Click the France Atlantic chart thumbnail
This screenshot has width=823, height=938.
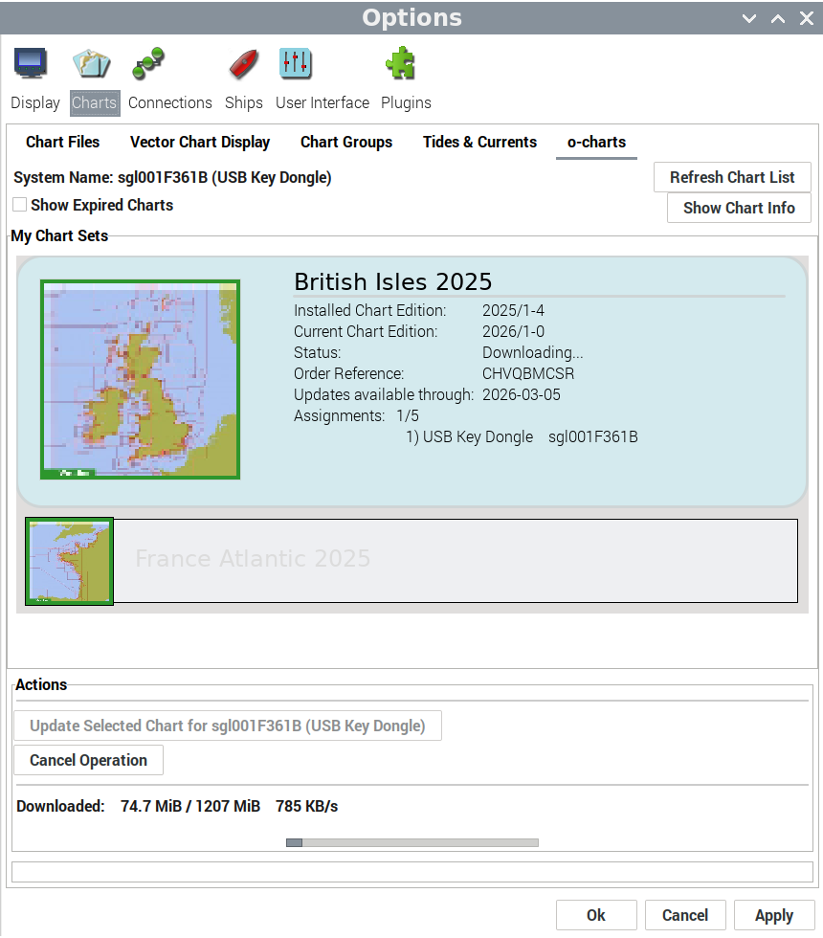click(70, 561)
